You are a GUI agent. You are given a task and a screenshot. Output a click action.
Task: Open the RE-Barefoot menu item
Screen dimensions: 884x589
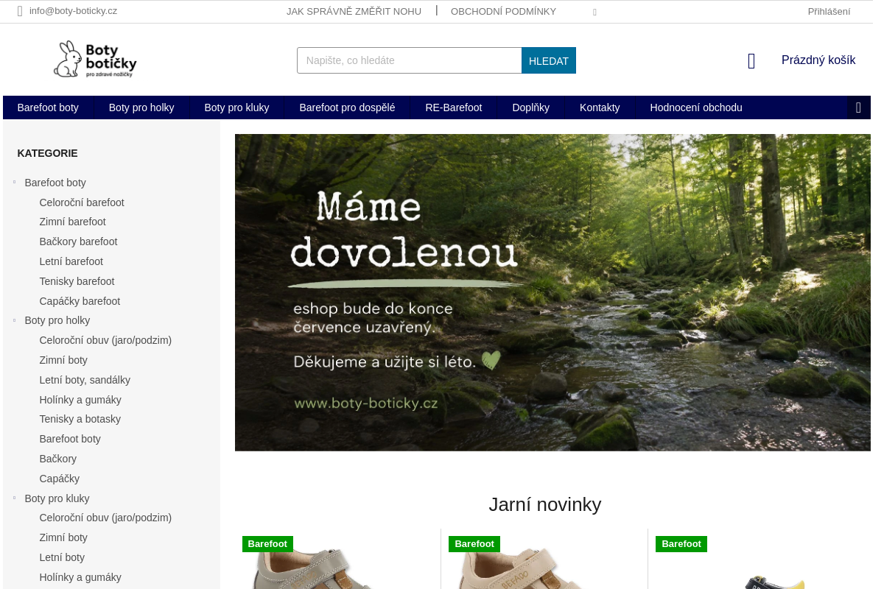tap(454, 107)
